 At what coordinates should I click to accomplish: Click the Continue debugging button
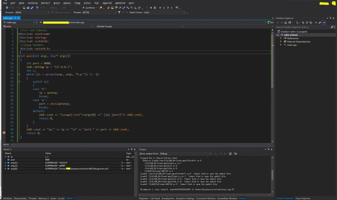(x=89, y=8)
